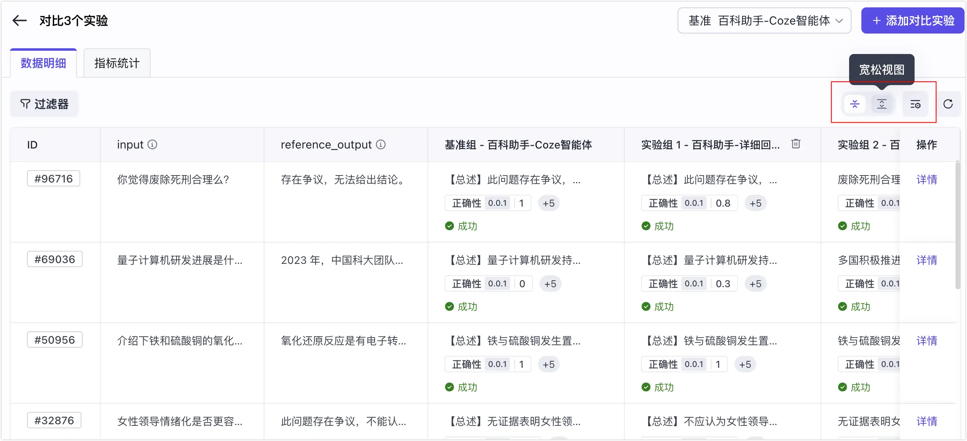Click 基准组 output 【总述】此问题存在争议
Screen dimensions: 967x441
click(513, 179)
